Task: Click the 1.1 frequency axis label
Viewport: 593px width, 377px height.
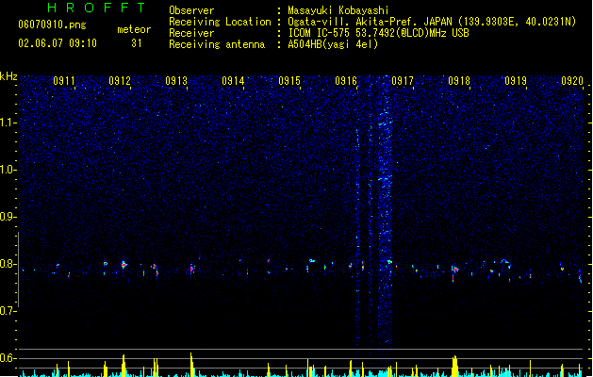Action: (x=8, y=123)
